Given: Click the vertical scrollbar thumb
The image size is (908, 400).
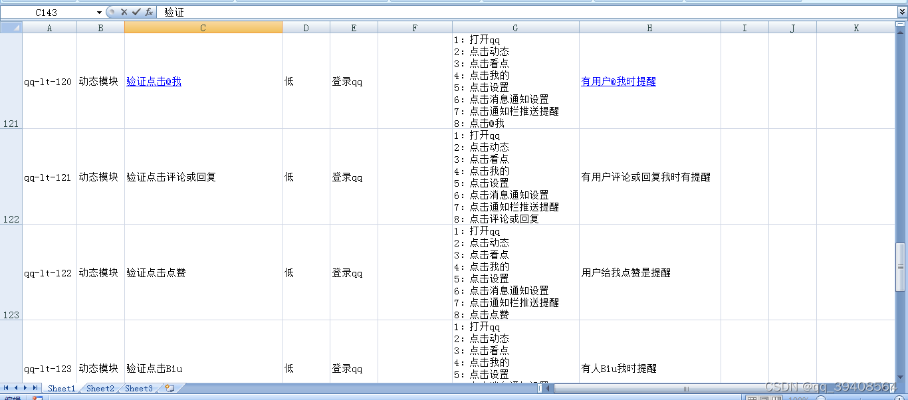Looking at the screenshot, I should (901, 266).
